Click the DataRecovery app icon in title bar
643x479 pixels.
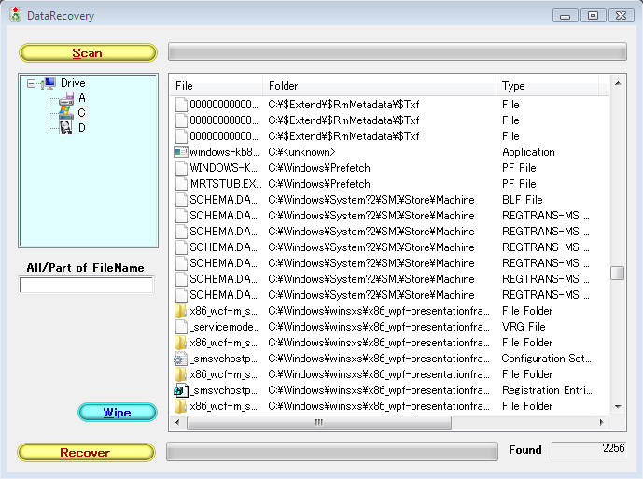(x=15, y=15)
